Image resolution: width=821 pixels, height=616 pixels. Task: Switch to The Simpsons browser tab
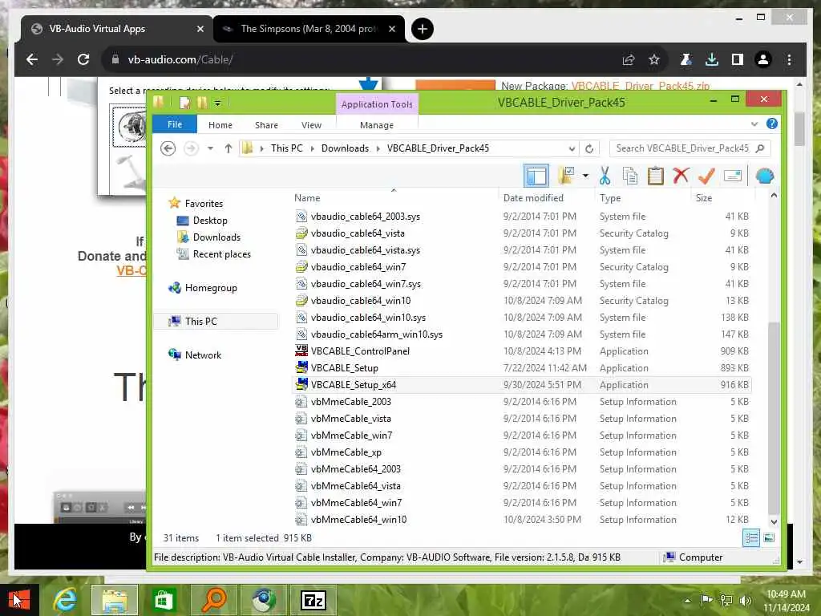pyautogui.click(x=308, y=29)
